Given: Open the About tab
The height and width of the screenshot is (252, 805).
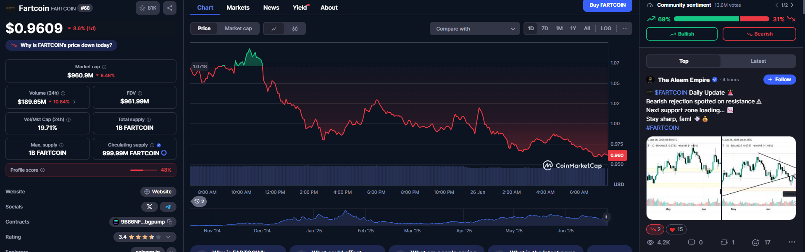Looking at the screenshot, I should click(329, 8).
